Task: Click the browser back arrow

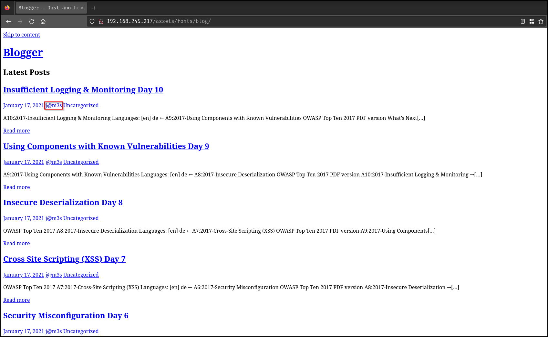Action: tap(8, 21)
